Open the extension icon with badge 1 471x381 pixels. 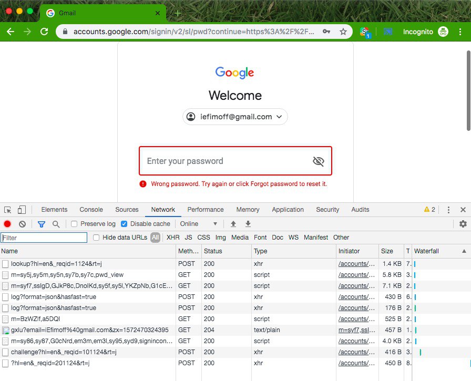tap(365, 32)
